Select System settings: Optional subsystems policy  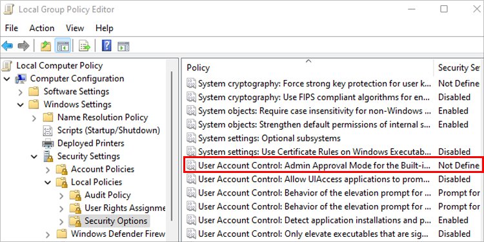269,138
